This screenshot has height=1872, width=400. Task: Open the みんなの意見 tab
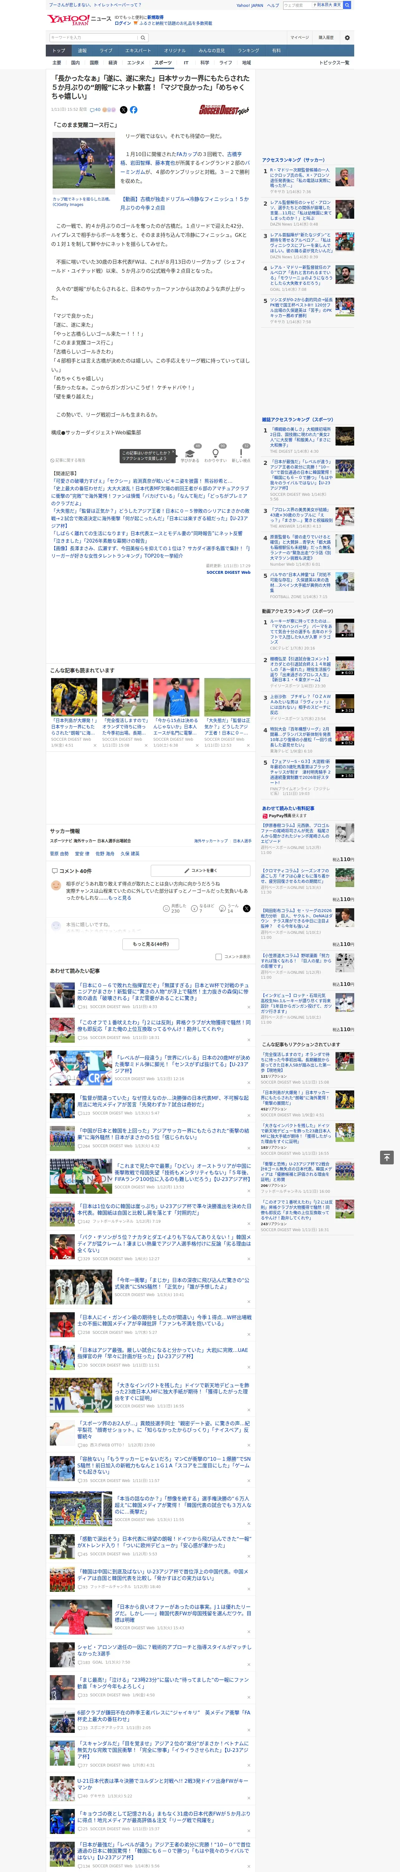(211, 51)
